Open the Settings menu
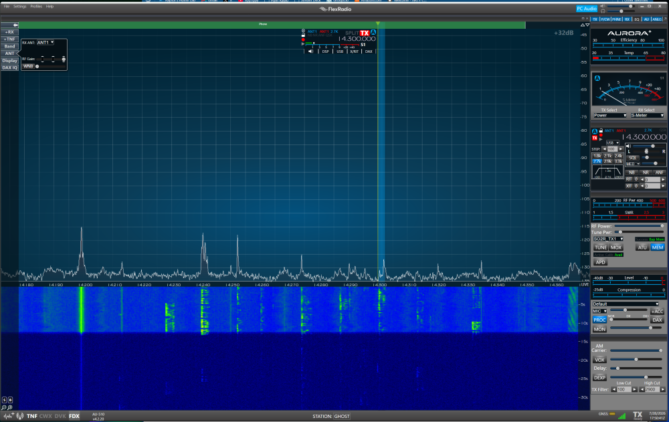669x422 pixels. pyautogui.click(x=19, y=7)
